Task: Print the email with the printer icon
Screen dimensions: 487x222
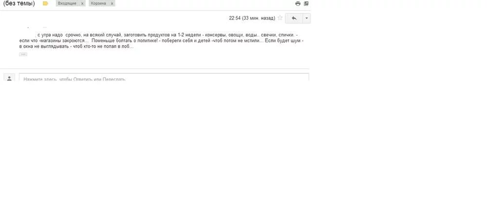Action: (298, 3)
